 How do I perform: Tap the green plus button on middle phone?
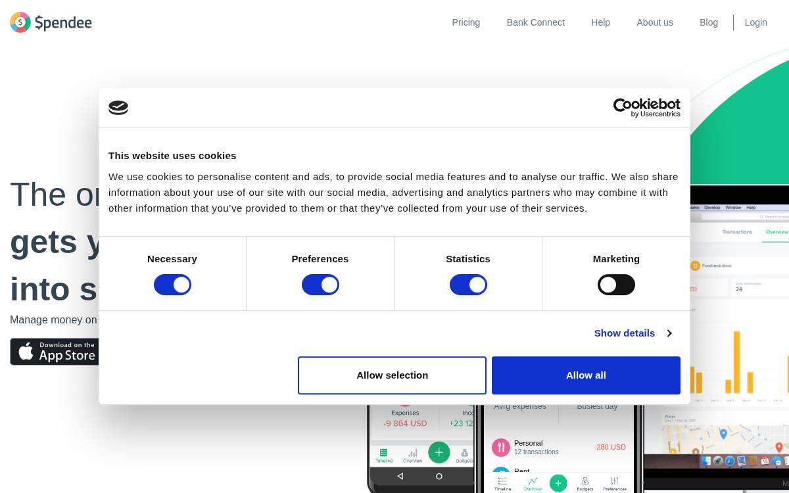click(x=558, y=483)
